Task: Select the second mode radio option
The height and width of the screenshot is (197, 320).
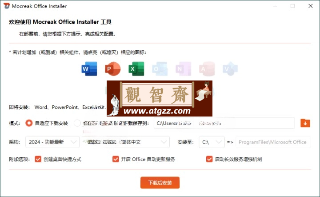Action: click(77, 123)
